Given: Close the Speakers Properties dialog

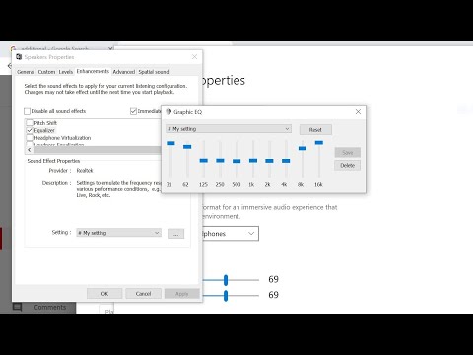Looking at the screenshot, I should pyautogui.click(x=194, y=57).
